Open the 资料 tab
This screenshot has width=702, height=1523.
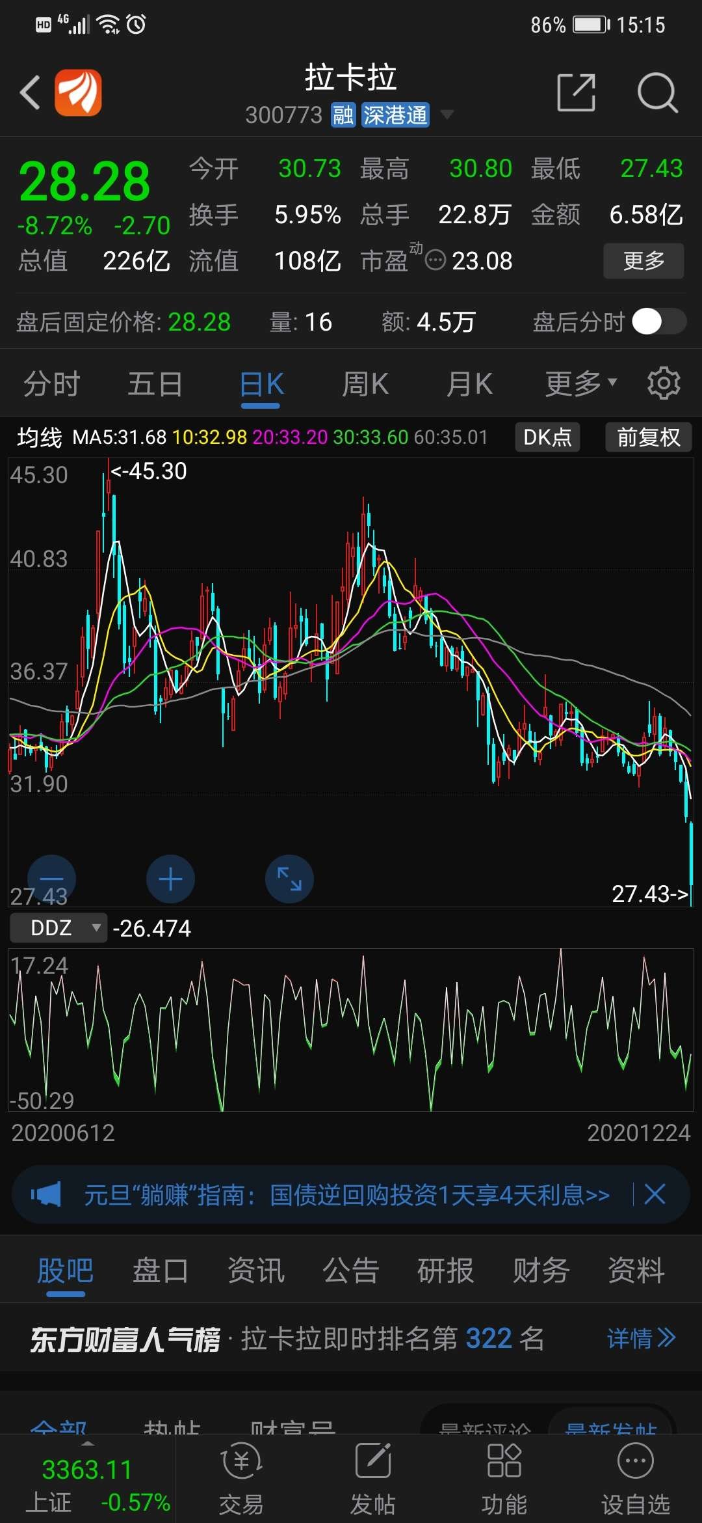point(636,1270)
